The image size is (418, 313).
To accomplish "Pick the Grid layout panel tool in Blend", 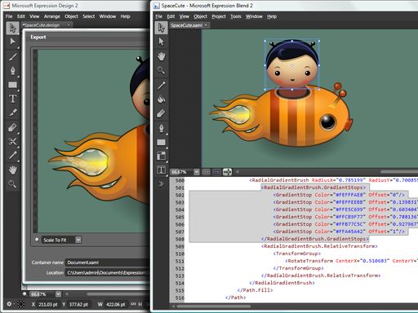I will 161,156.
